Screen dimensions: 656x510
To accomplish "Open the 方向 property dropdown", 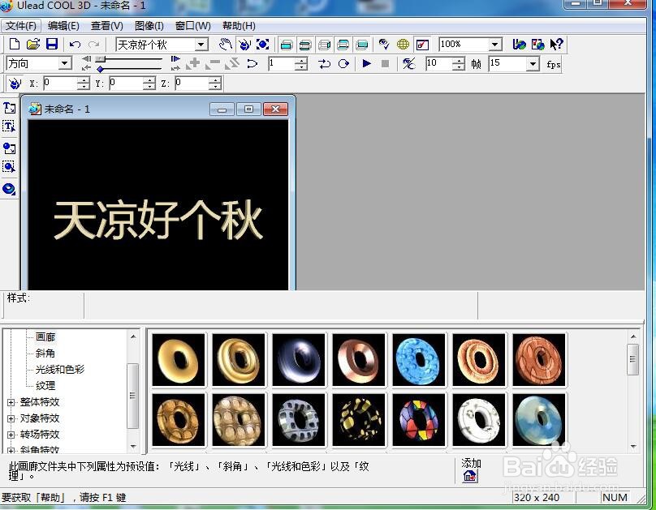I will click(x=64, y=63).
